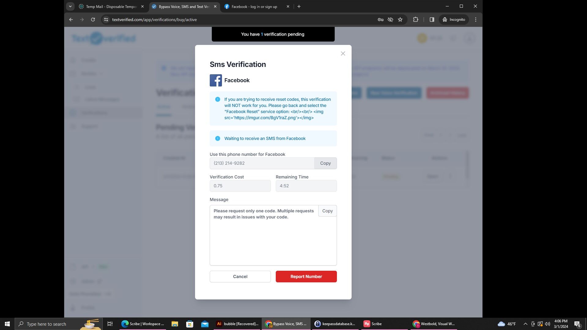This screenshot has height=330, width=587.
Task: Open the Extensions puzzle icon
Action: point(415,20)
